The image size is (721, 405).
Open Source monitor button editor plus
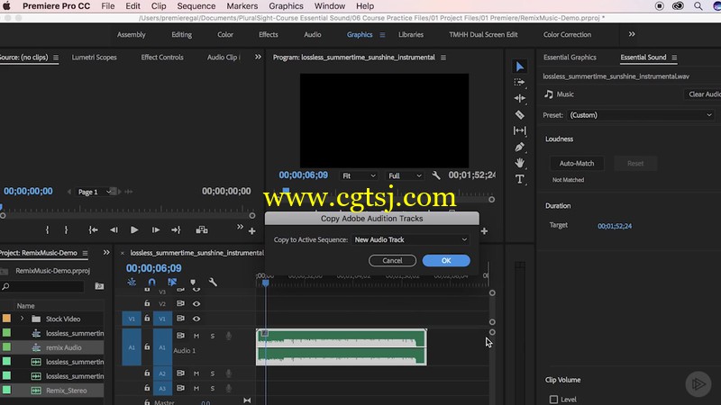(252, 231)
